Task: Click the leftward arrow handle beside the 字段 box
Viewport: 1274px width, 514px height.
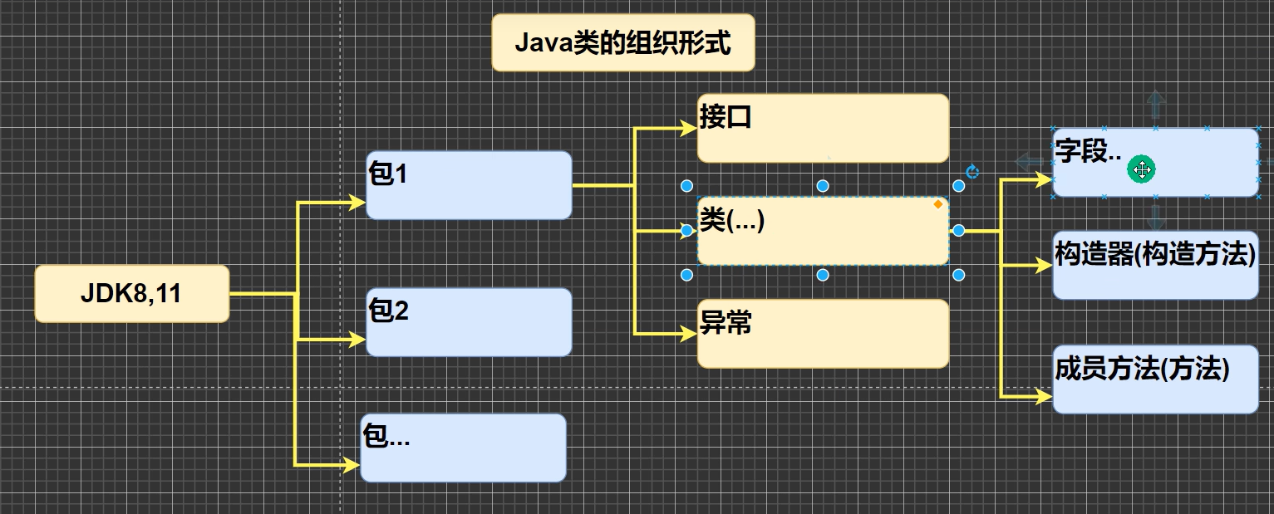Action: [x=1027, y=160]
